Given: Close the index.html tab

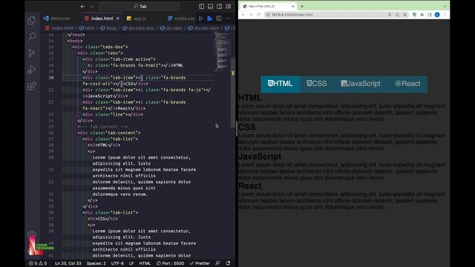Looking at the screenshot, I should pyautogui.click(x=118, y=19).
